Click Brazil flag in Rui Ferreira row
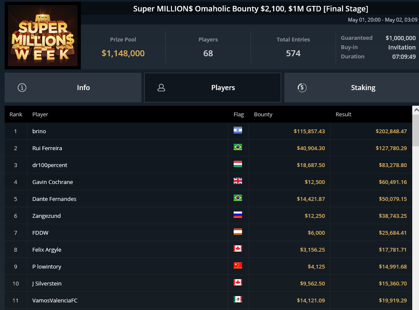The image size is (419, 310). [238, 147]
